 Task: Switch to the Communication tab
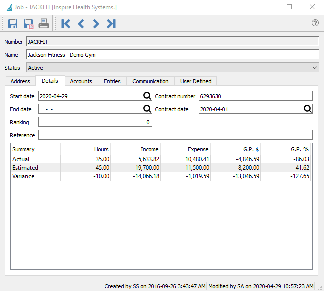pos(150,81)
